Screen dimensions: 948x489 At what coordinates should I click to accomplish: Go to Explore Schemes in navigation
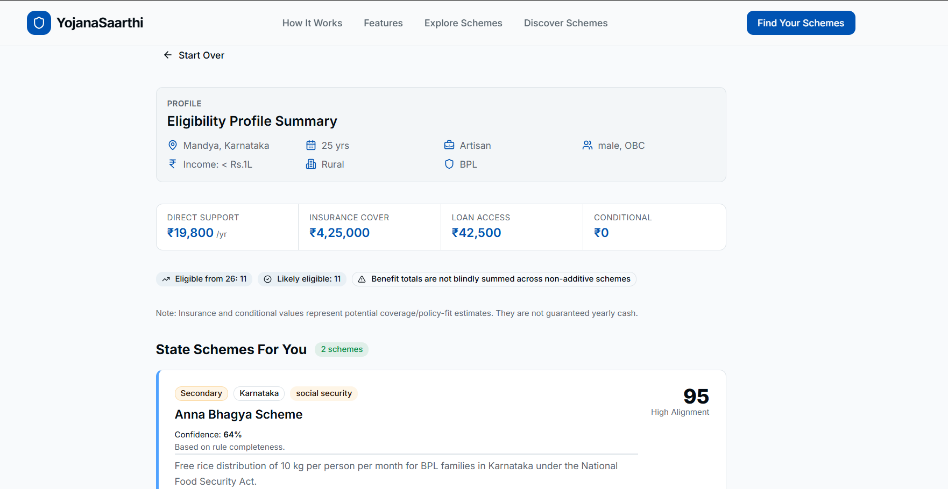coord(463,23)
